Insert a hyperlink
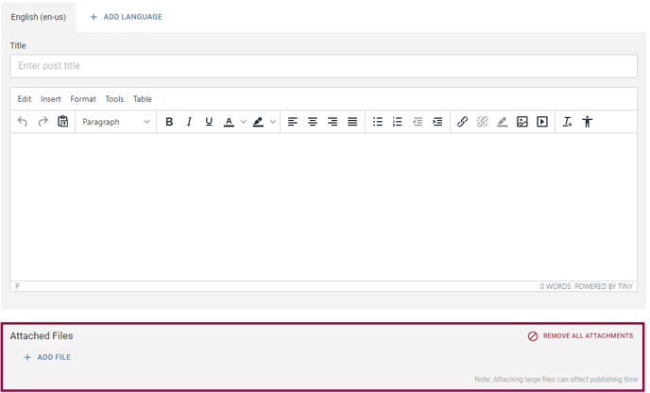The height and width of the screenshot is (393, 650). (x=463, y=122)
